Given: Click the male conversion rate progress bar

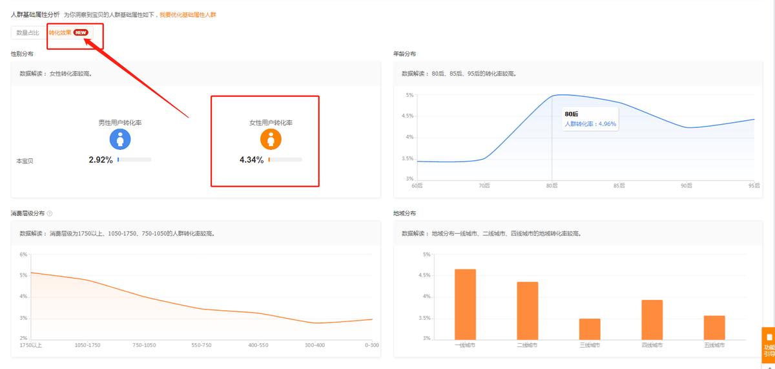Looking at the screenshot, I should pos(134,159).
